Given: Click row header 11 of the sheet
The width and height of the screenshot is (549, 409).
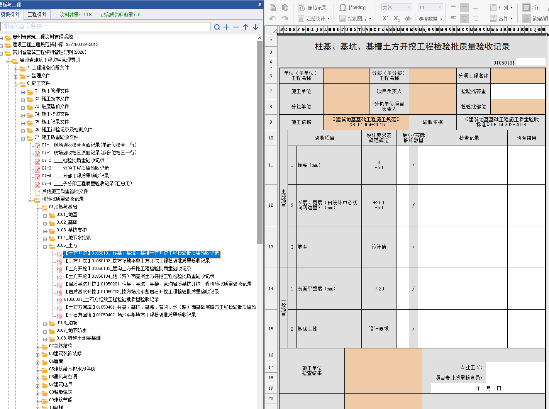Looking at the screenshot, I should [x=271, y=165].
